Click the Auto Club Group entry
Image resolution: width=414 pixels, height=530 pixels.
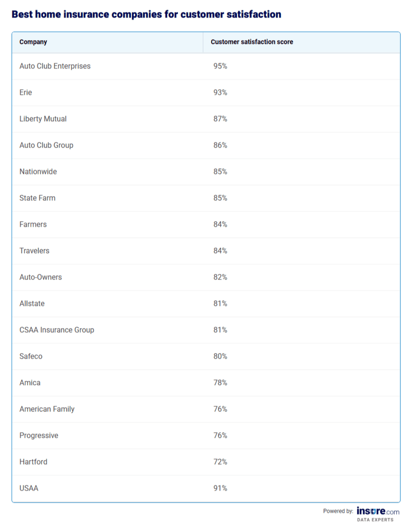[46, 145]
